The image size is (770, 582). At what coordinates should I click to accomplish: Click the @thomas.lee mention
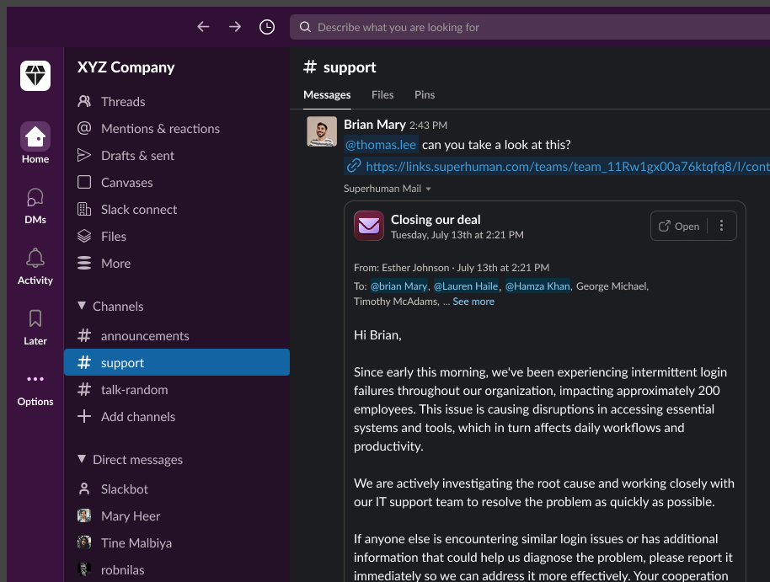[x=381, y=144]
